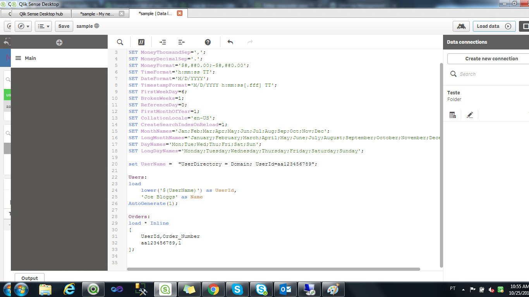Open the Windows Start menu

coord(21,289)
